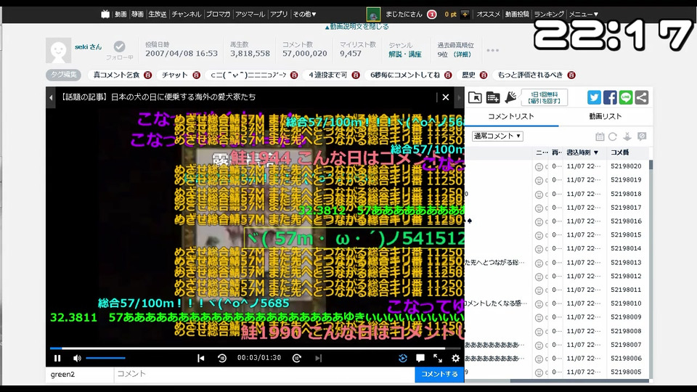Toggle comment display speech bubble
Viewport: 697px width, 392px height.
(420, 358)
